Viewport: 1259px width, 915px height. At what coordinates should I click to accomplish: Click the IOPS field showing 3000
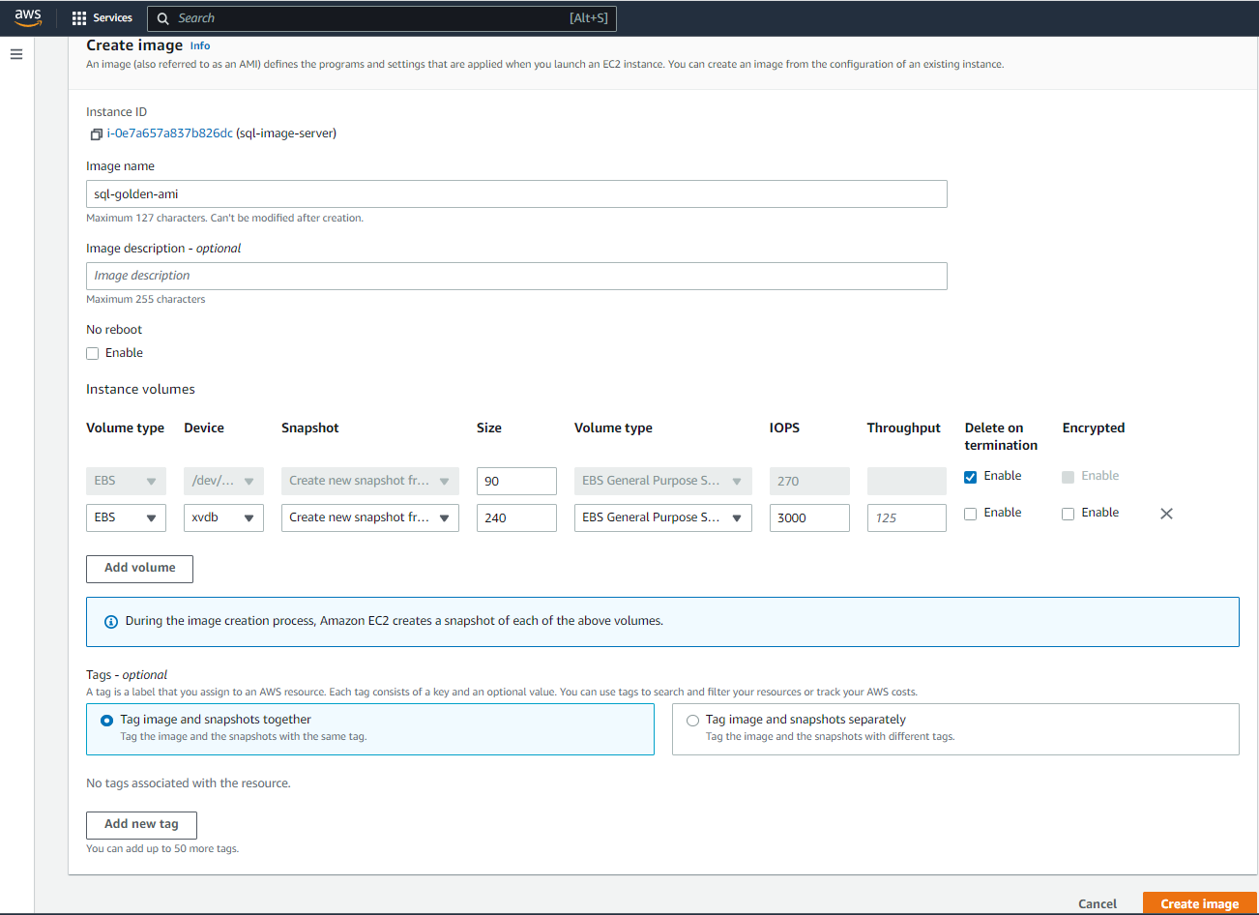pos(809,517)
